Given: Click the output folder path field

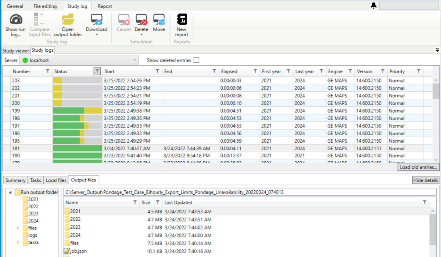Looking at the screenshot, I should tap(250, 192).
